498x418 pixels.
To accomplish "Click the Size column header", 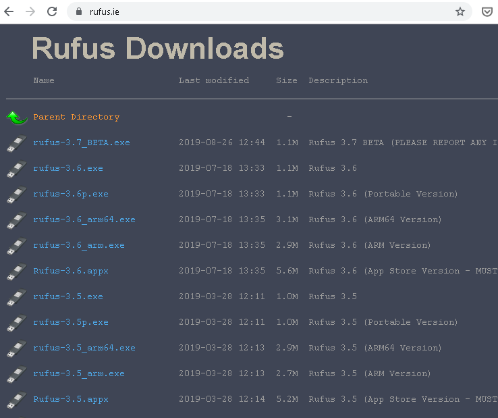I will click(287, 80).
